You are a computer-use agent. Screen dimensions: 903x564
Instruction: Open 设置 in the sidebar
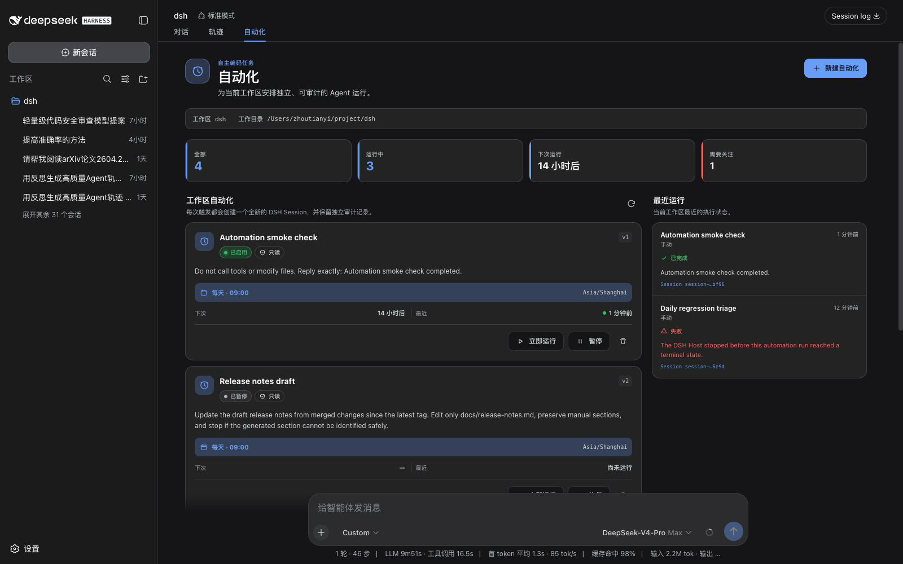[x=25, y=549]
